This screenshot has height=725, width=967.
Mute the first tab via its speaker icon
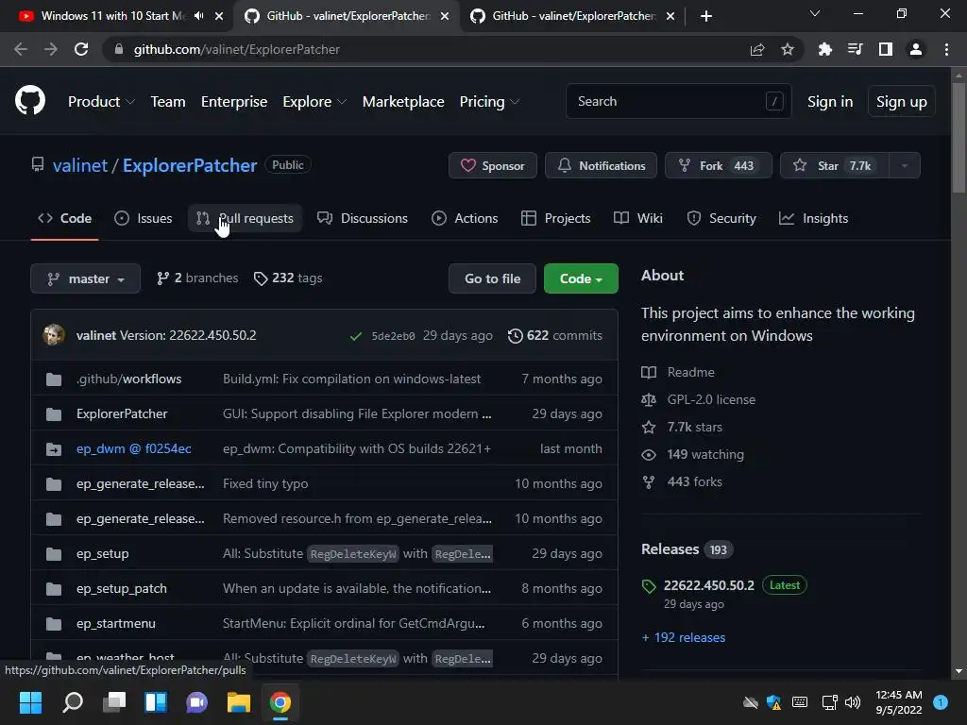pyautogui.click(x=198, y=16)
